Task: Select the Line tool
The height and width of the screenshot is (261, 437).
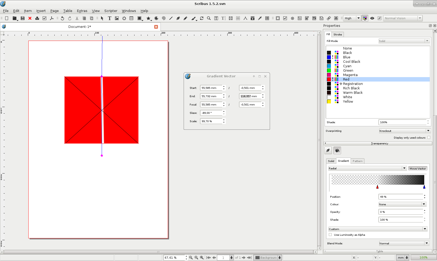Action: pos(171,18)
